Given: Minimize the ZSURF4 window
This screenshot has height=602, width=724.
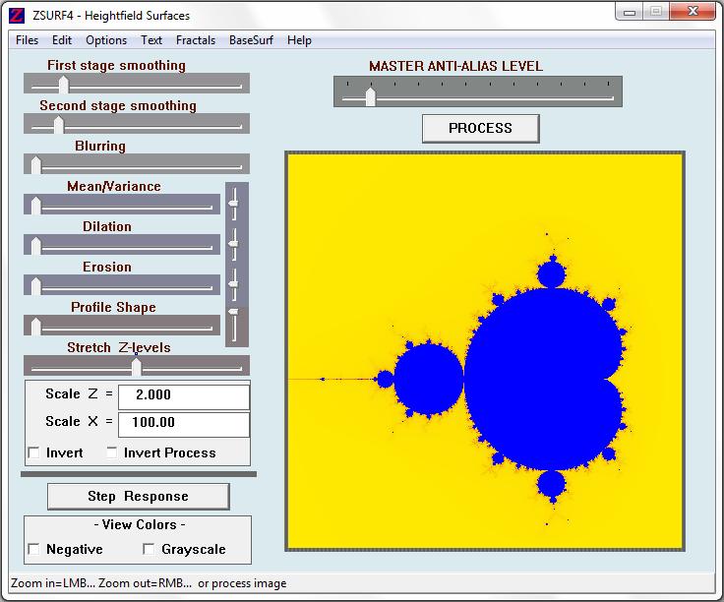Looking at the screenshot, I should (630, 13).
